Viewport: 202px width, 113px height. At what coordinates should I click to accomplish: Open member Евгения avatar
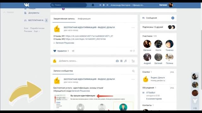pos(147,44)
